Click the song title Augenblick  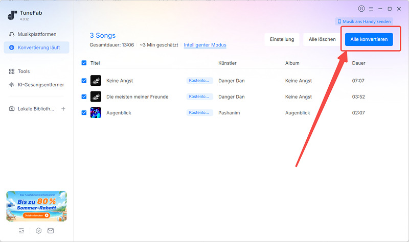119,113
